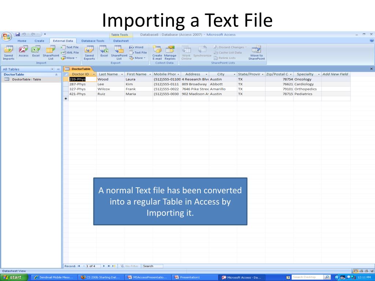Switch to Presentation1 taskbar item
This screenshot has height=281, width=375.
(195, 277)
